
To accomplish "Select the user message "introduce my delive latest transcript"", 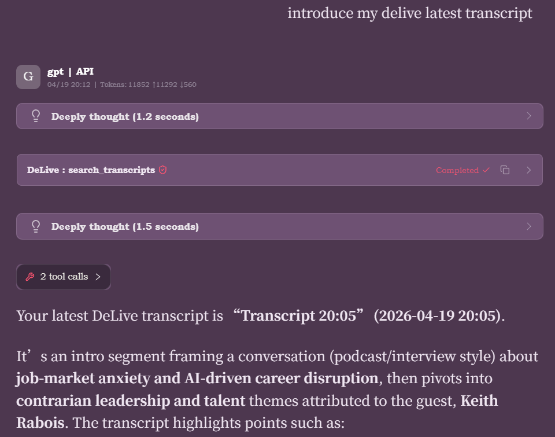I will tap(409, 13).
